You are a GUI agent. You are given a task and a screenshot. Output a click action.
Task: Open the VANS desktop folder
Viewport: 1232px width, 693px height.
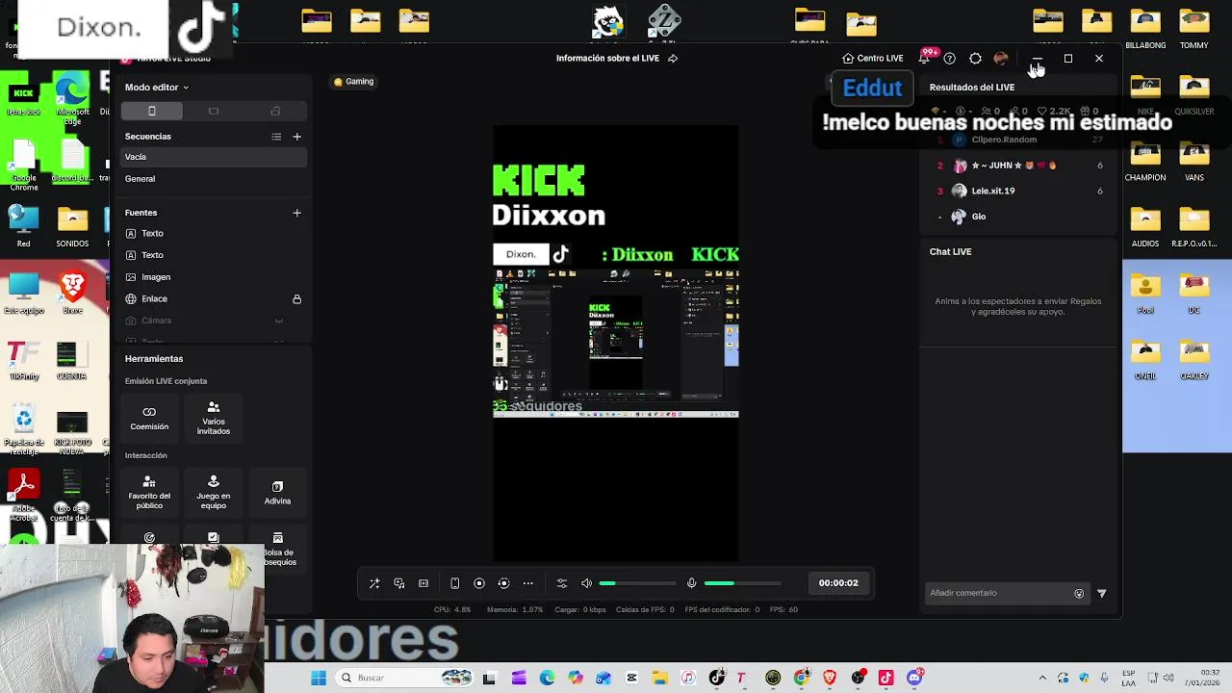(x=1194, y=162)
